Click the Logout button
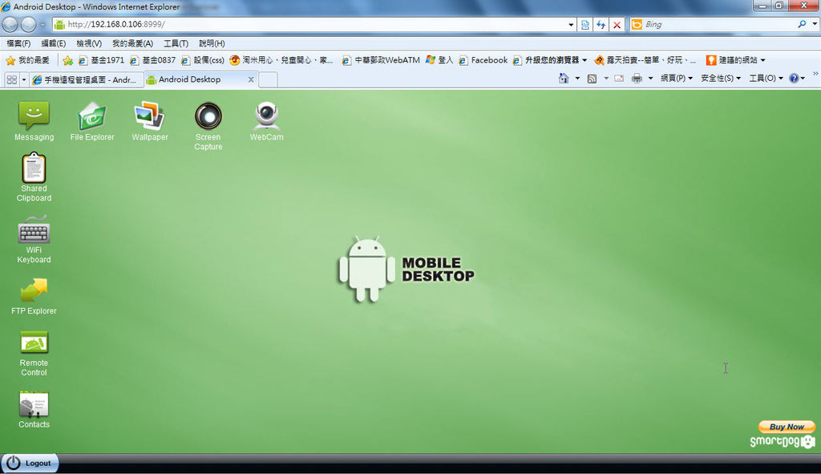 [x=30, y=463]
